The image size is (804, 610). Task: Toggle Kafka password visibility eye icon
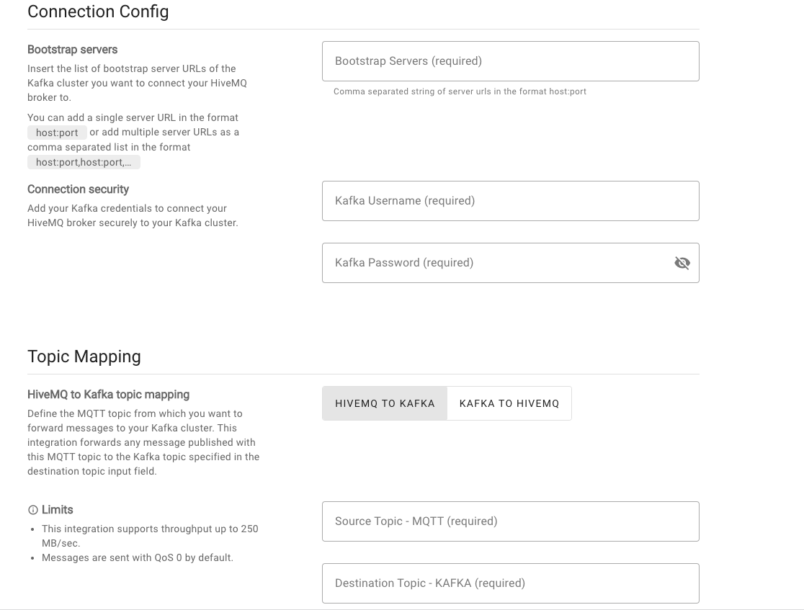(682, 263)
